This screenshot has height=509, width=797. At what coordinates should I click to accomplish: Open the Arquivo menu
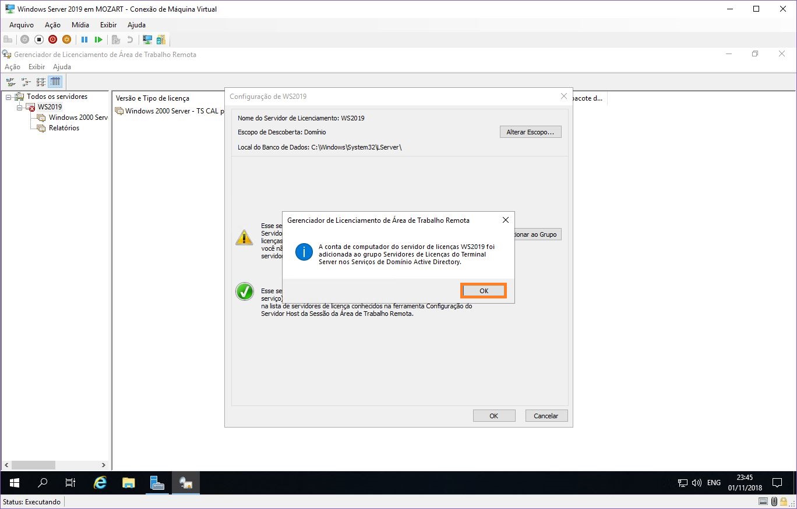[x=22, y=25]
